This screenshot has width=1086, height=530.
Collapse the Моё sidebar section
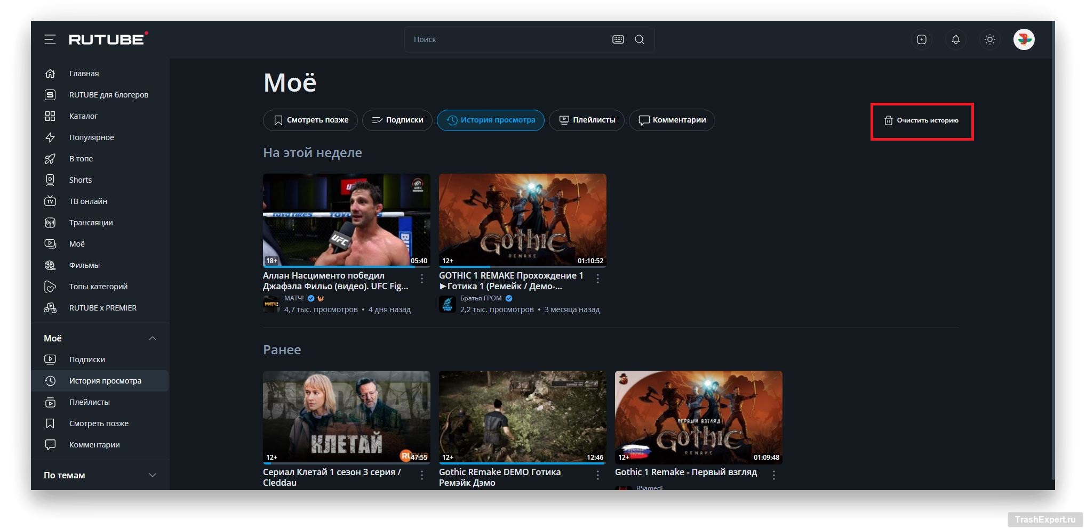pos(152,338)
